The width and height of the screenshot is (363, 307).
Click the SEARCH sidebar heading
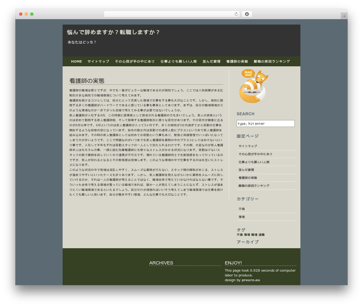pyautogui.click(x=246, y=114)
